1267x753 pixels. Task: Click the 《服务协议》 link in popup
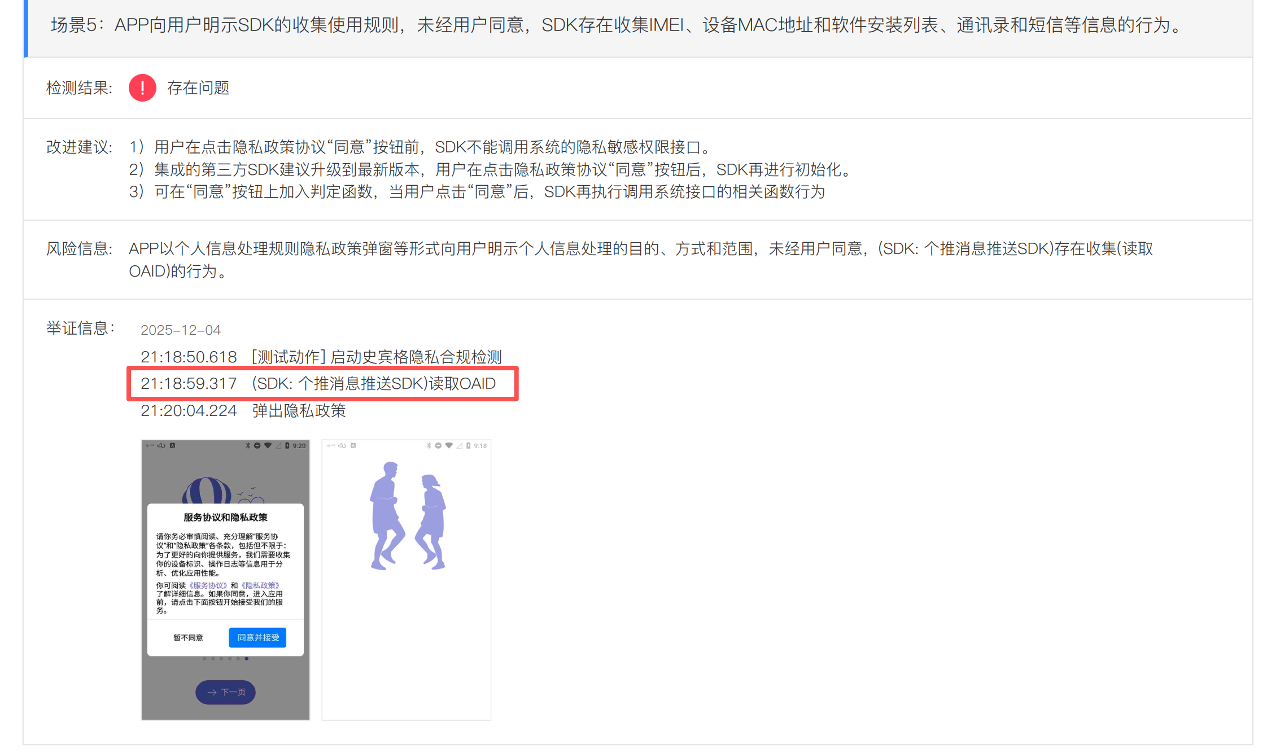click(208, 585)
